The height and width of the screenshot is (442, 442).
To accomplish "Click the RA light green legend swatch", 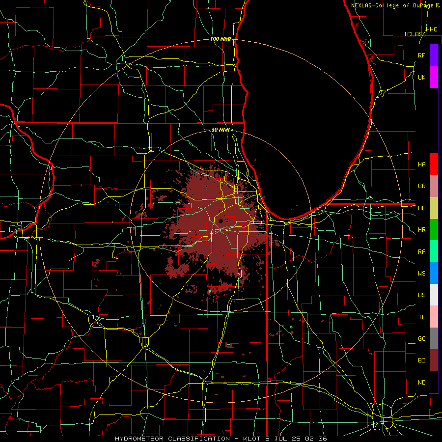I will (x=434, y=251).
